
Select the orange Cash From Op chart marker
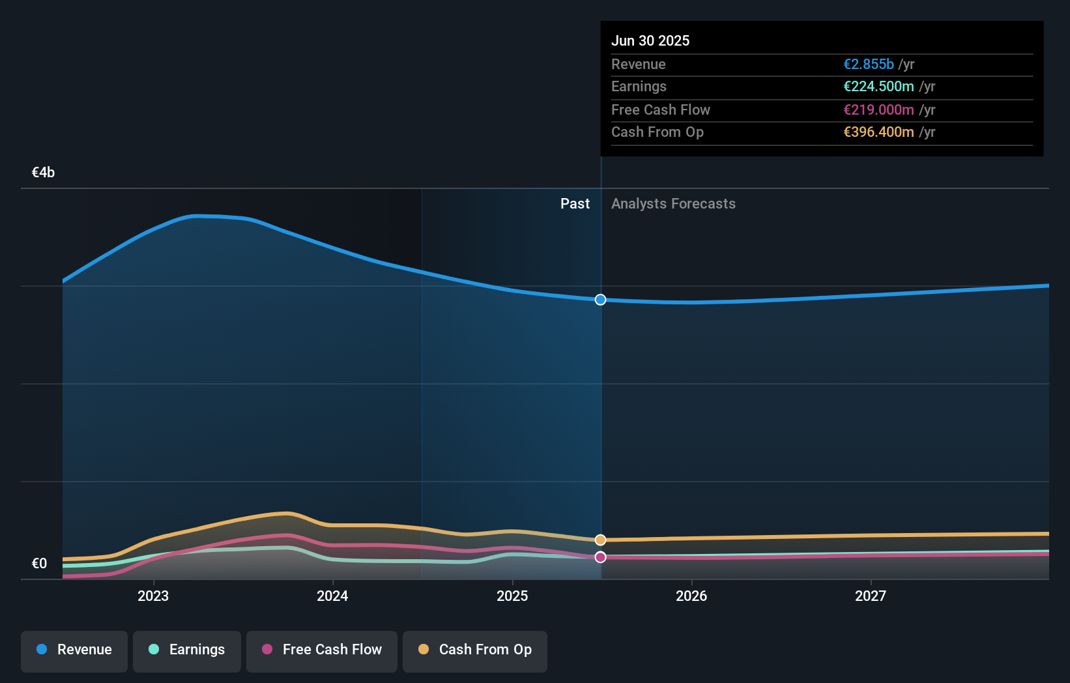(600, 540)
